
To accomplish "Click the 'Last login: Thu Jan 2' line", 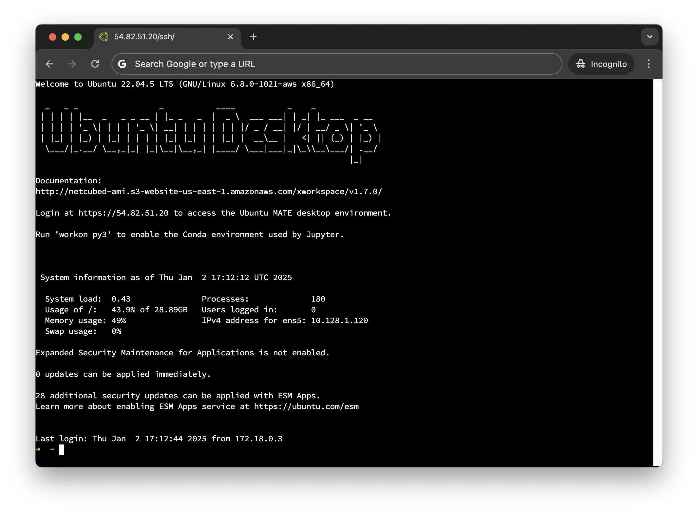I will pos(159,439).
